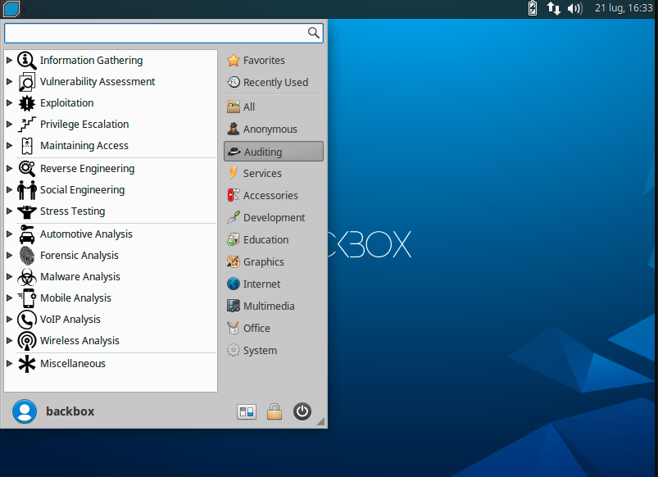Lock the screen with padlock icon

coord(275,412)
